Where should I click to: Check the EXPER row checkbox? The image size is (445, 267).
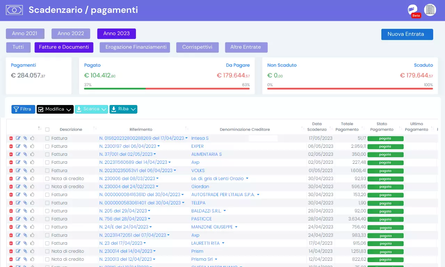pyautogui.click(x=47, y=146)
